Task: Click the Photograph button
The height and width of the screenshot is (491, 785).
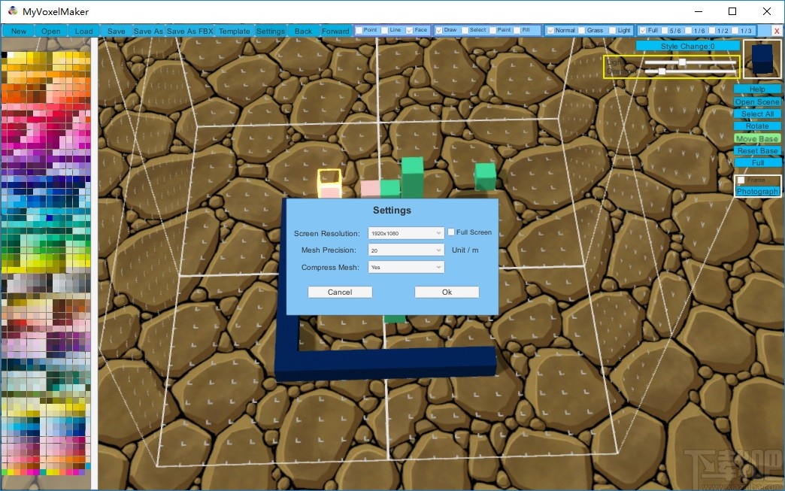Action: click(x=757, y=190)
